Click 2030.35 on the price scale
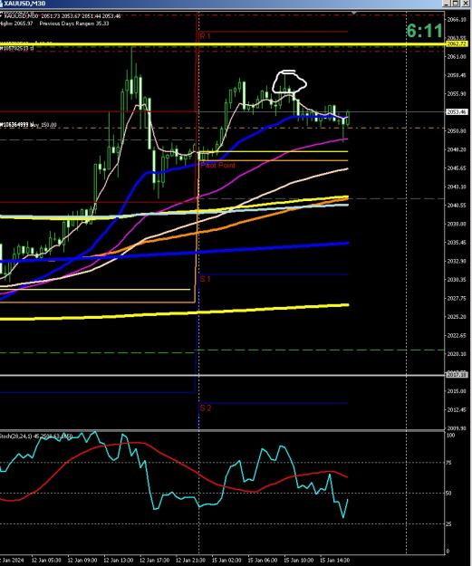Viewport: 472px width, 566px height. [x=457, y=280]
